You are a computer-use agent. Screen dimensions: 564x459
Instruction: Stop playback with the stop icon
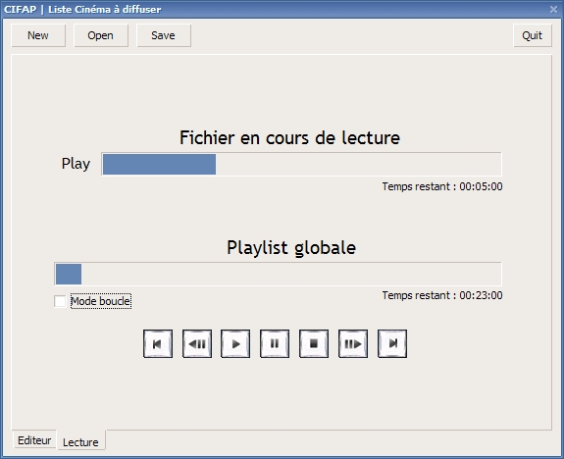click(314, 344)
